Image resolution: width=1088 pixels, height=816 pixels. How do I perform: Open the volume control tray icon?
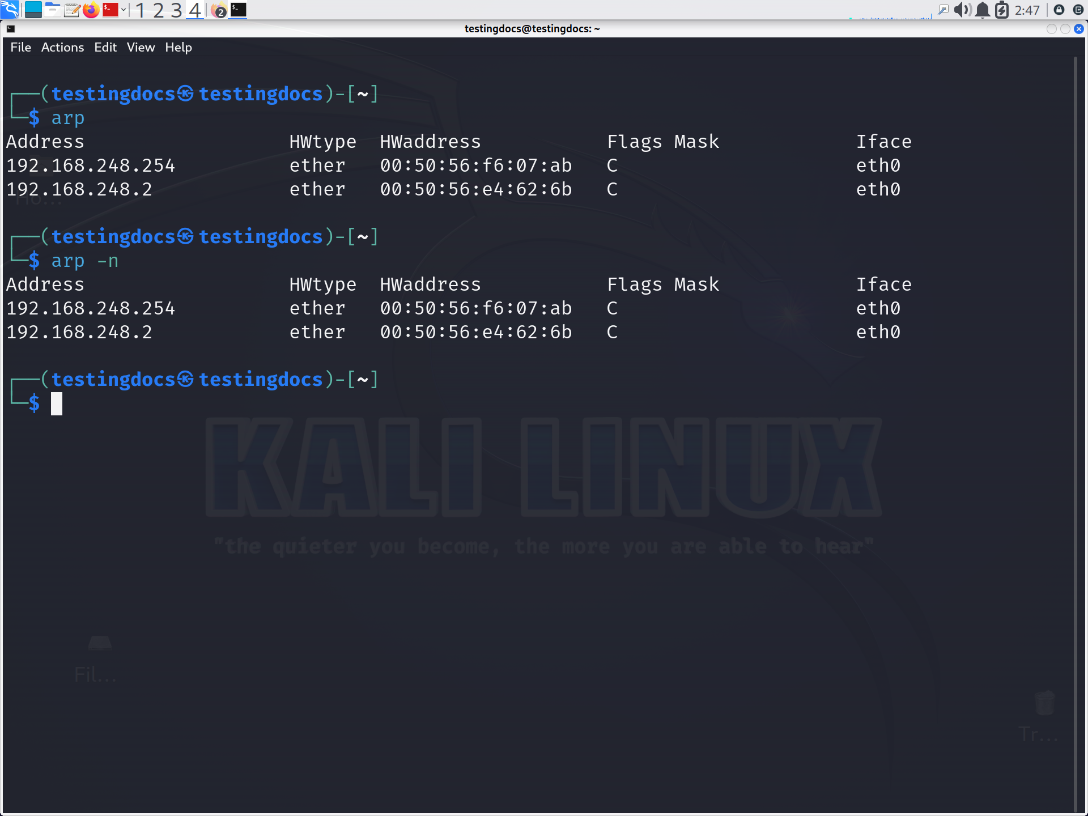coord(963,10)
